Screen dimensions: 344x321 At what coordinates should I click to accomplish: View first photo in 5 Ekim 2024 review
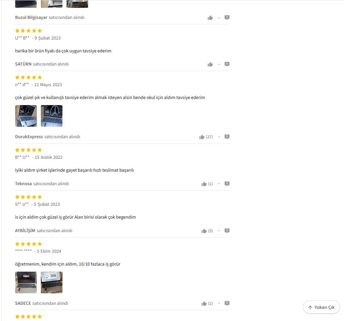(26, 282)
